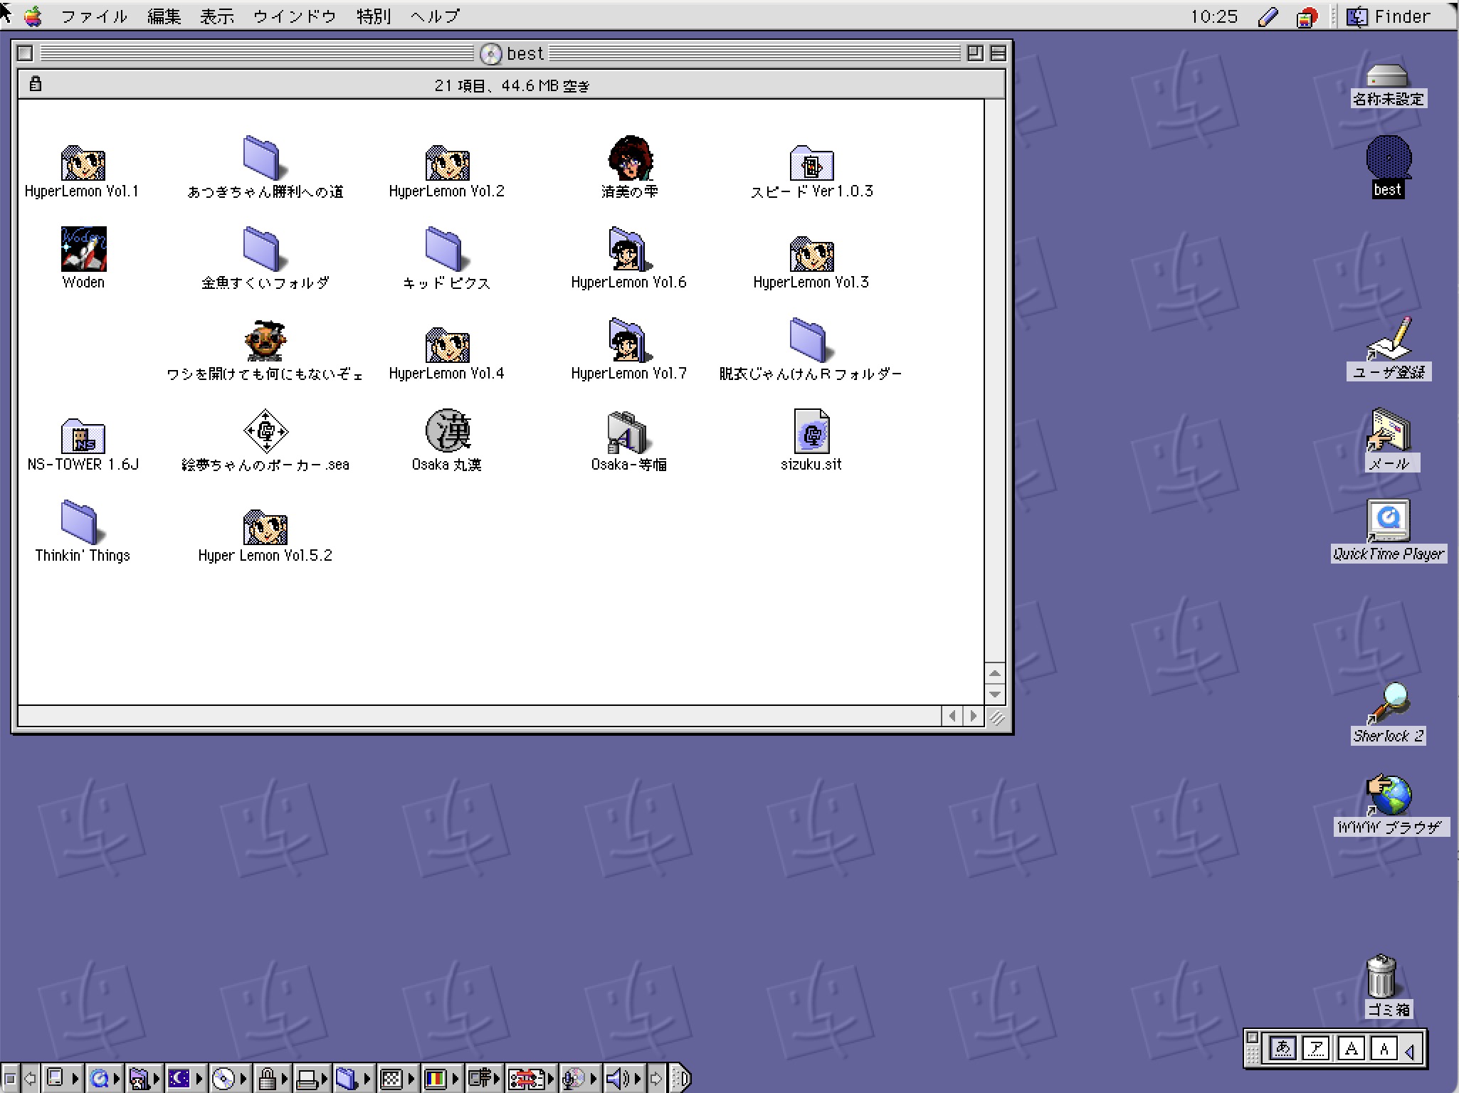Screen dimensions: 1459x1093
Task: Open the Finder application menu
Action: [x=1389, y=16]
